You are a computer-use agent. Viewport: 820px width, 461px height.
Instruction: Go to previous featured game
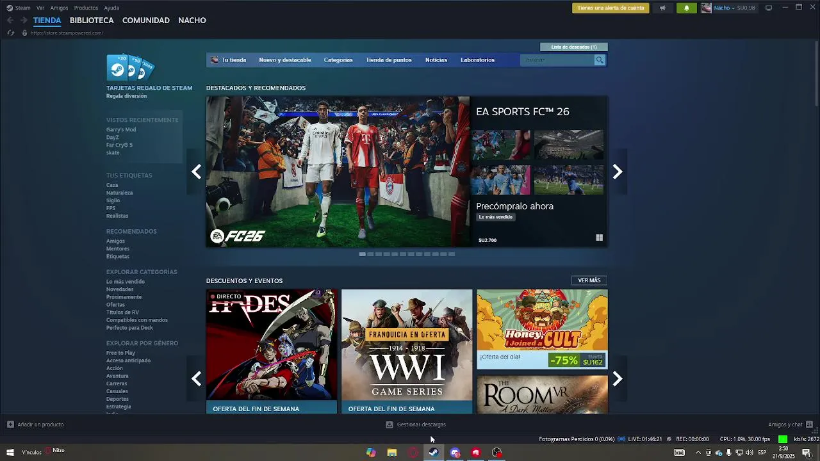pos(196,172)
